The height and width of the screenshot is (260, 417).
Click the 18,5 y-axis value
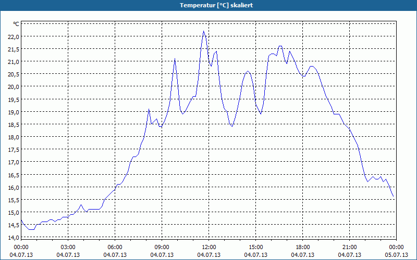tap(14, 124)
